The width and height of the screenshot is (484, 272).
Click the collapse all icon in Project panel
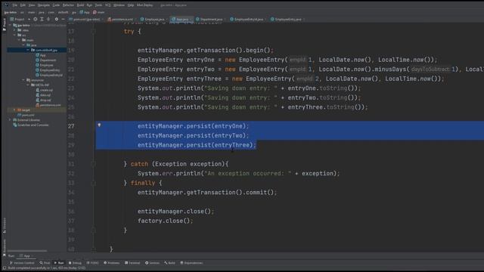(48, 19)
